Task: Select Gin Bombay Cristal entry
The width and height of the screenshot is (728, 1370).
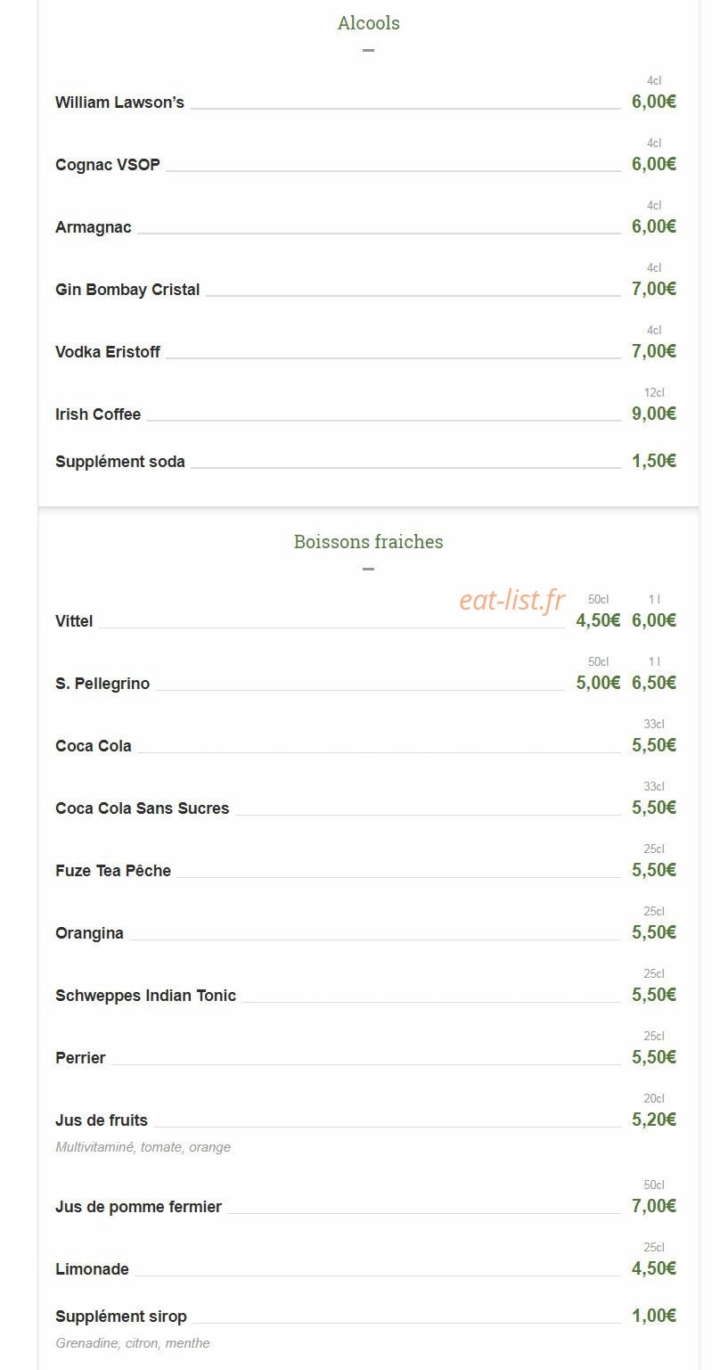Action: tap(127, 290)
